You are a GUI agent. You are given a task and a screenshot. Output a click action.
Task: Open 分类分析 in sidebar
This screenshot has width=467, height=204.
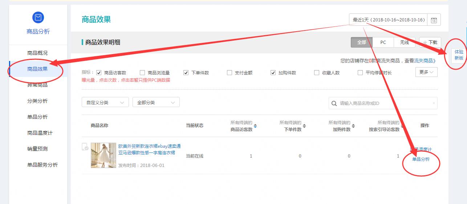pyautogui.click(x=37, y=101)
